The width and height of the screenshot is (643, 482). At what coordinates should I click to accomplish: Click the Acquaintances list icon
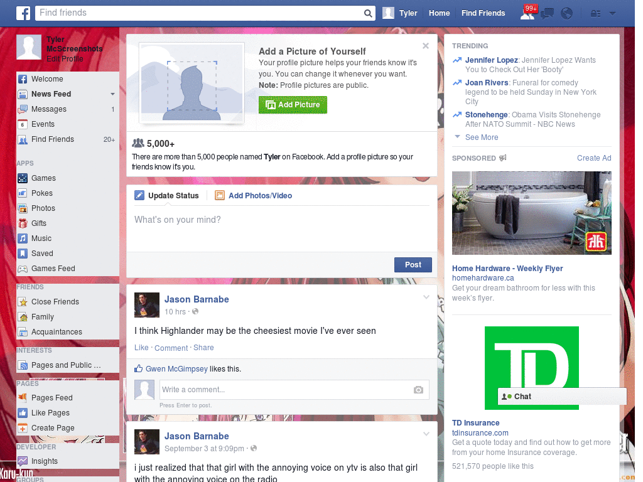23,332
